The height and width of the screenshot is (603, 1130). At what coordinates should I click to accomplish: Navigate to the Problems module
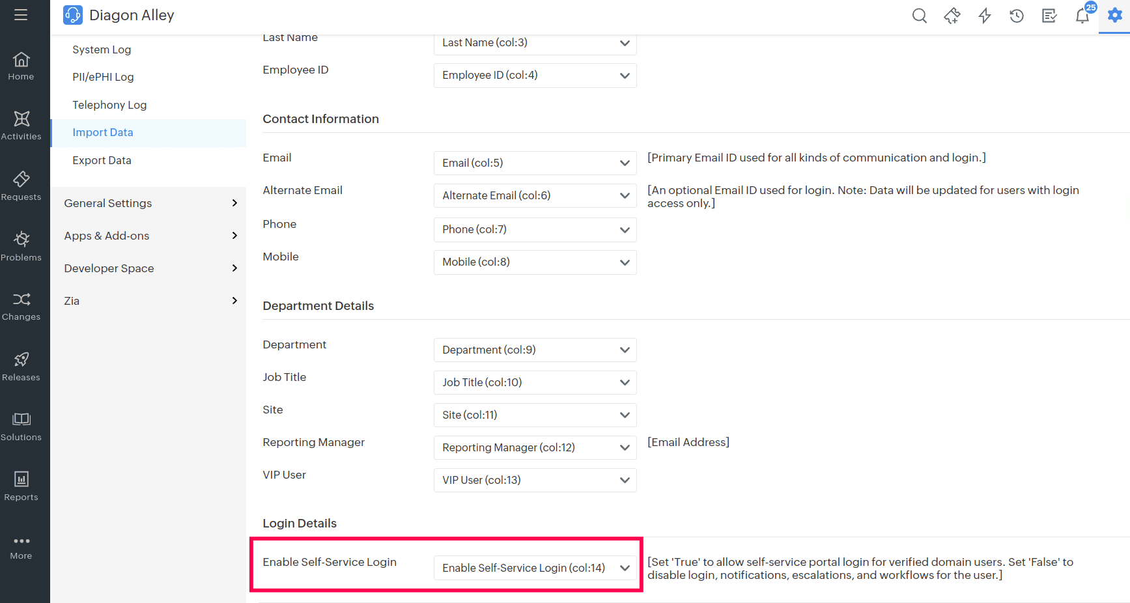tap(21, 245)
